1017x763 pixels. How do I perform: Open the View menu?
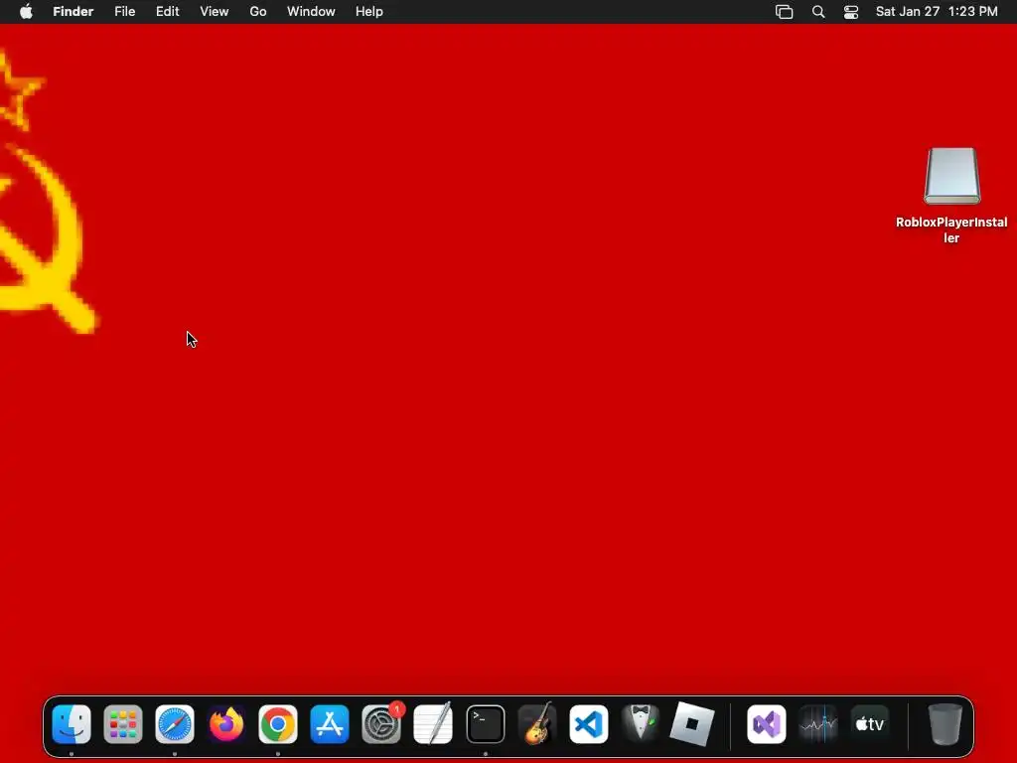[215, 12]
